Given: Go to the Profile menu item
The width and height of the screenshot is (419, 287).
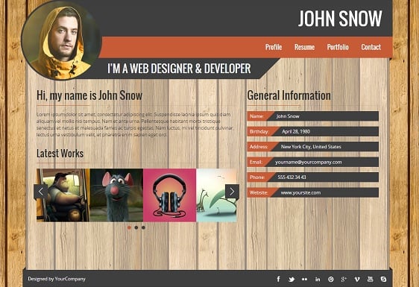Looking at the screenshot, I should tap(274, 47).
